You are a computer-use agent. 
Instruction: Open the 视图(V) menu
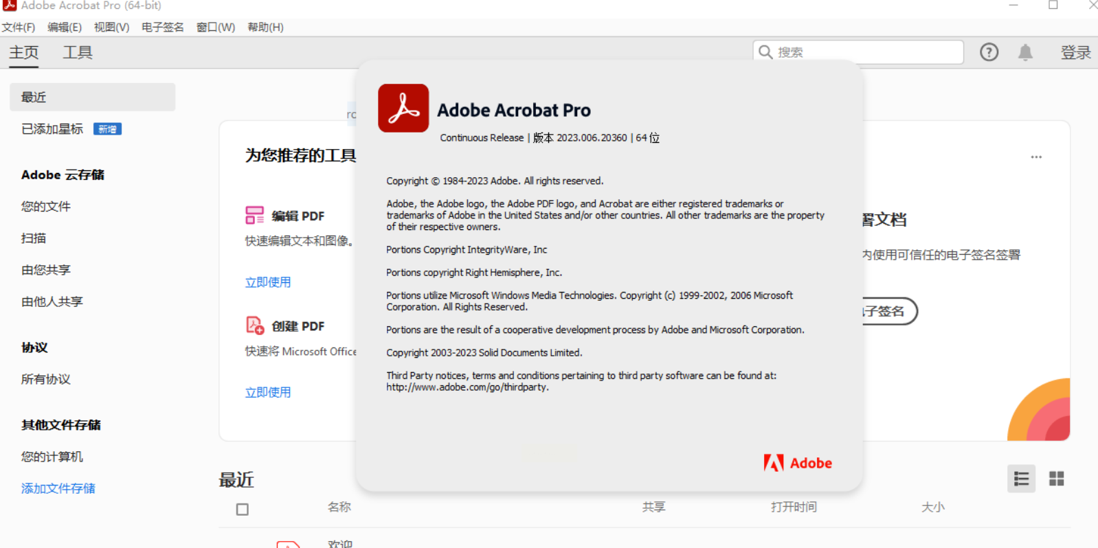coord(112,27)
